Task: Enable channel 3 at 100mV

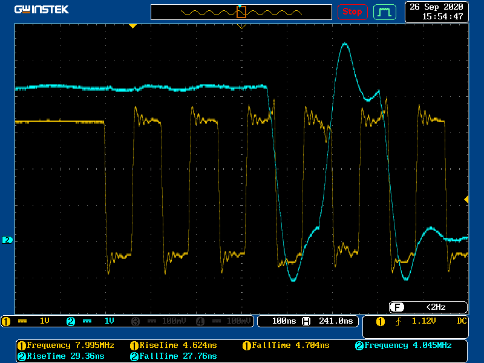Action: (x=157, y=321)
